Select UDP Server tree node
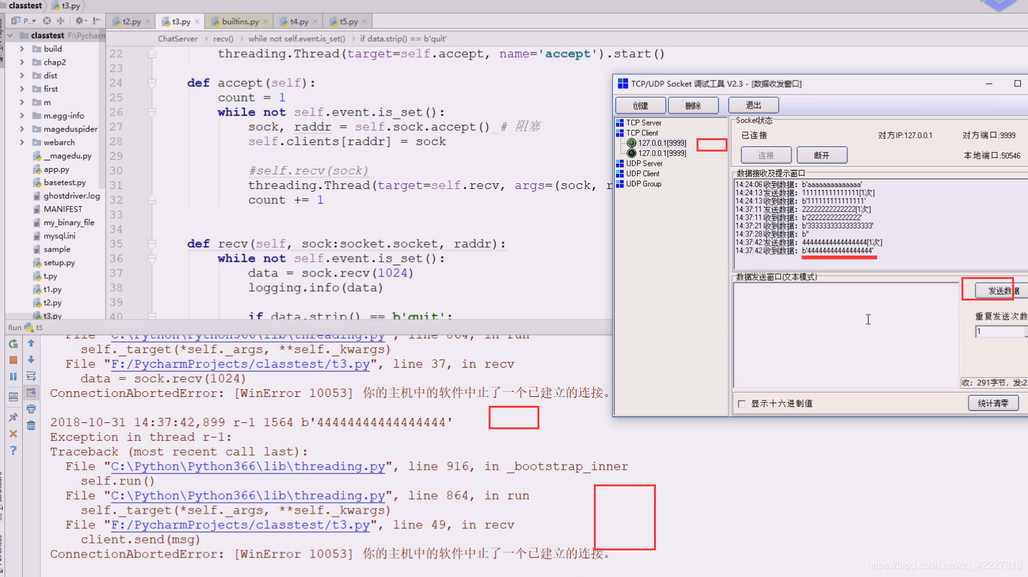The height and width of the screenshot is (577, 1028). pyautogui.click(x=644, y=164)
